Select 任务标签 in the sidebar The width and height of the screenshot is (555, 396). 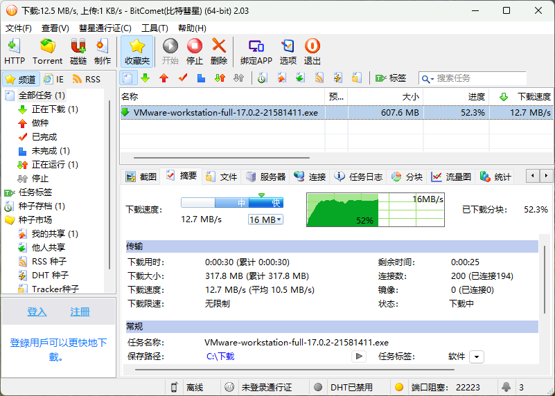point(35,192)
